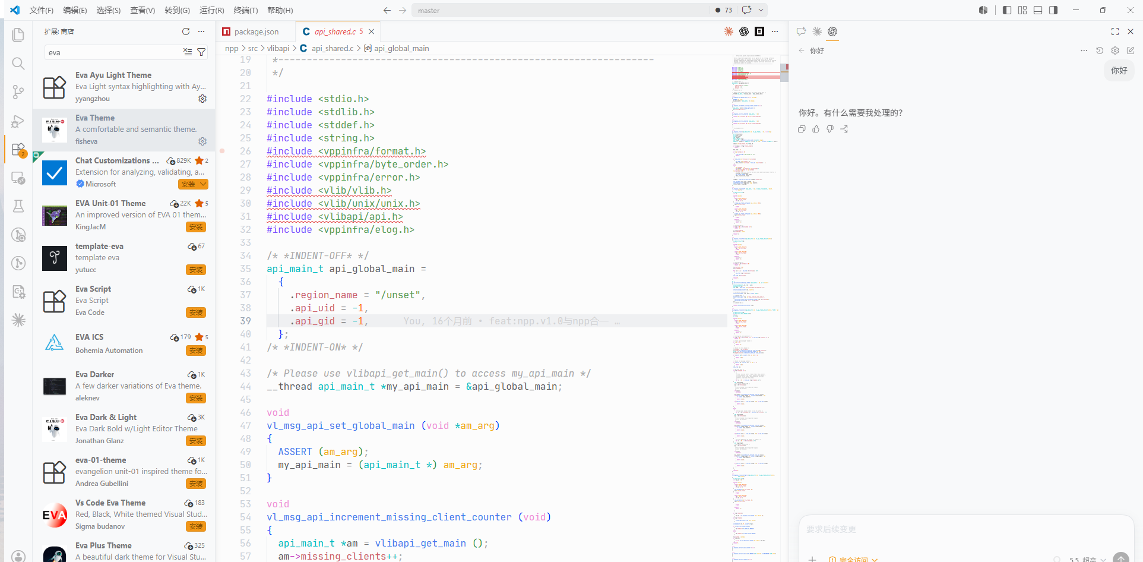This screenshot has height=562, width=1143.
Task: Navigate forward using title bar arrow
Action: click(403, 10)
